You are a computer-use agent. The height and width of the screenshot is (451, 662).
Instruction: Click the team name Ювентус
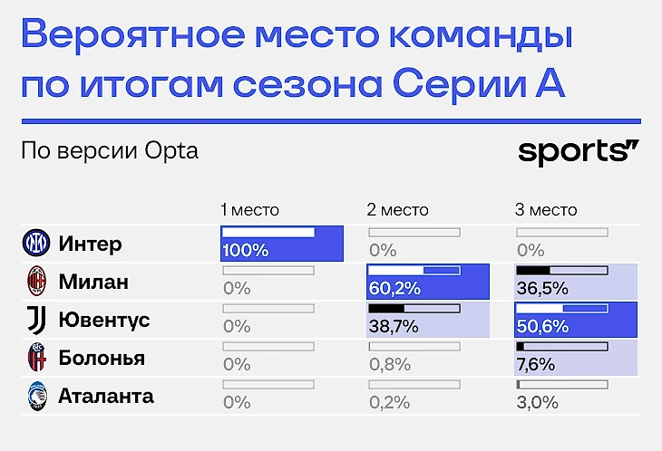[104, 320]
